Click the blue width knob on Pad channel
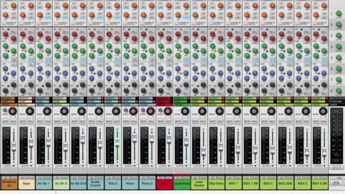 point(160,110)
